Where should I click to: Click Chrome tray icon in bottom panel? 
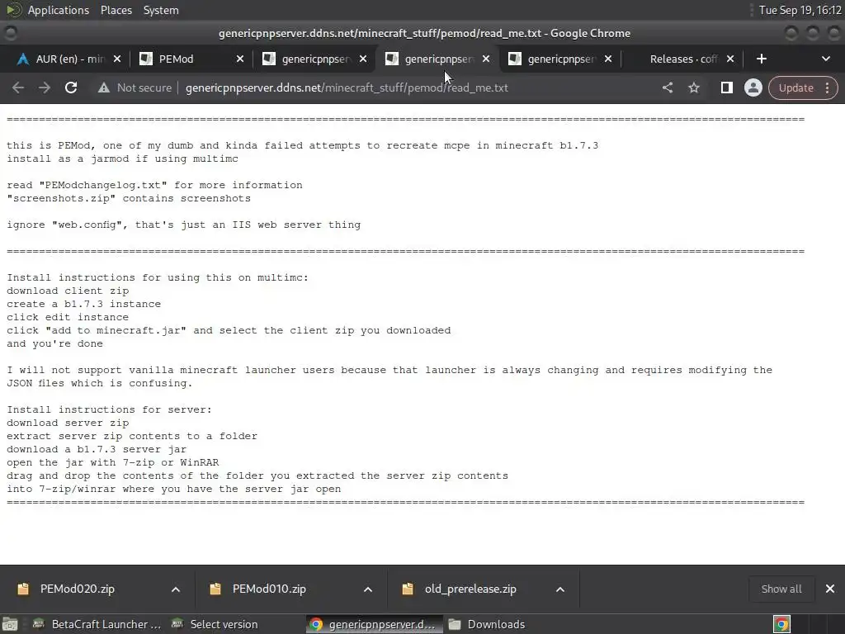[781, 624]
